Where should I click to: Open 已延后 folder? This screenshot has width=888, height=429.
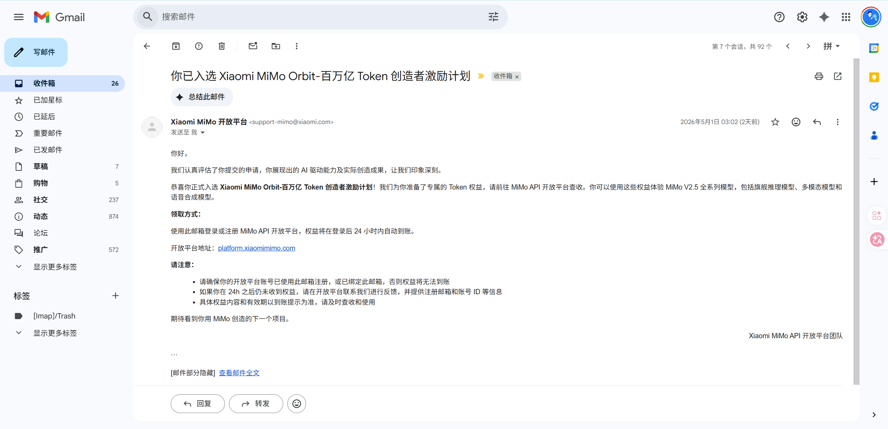(62, 117)
